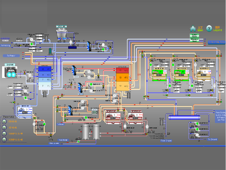Screen dimensions: 226x170
Task: Select the first red high-temperature heat pump unit
Action: point(113,118)
